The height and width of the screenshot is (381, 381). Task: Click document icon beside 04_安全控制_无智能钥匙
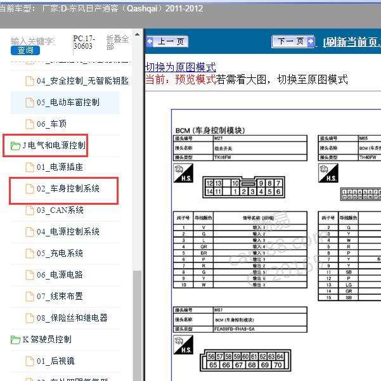30,81
